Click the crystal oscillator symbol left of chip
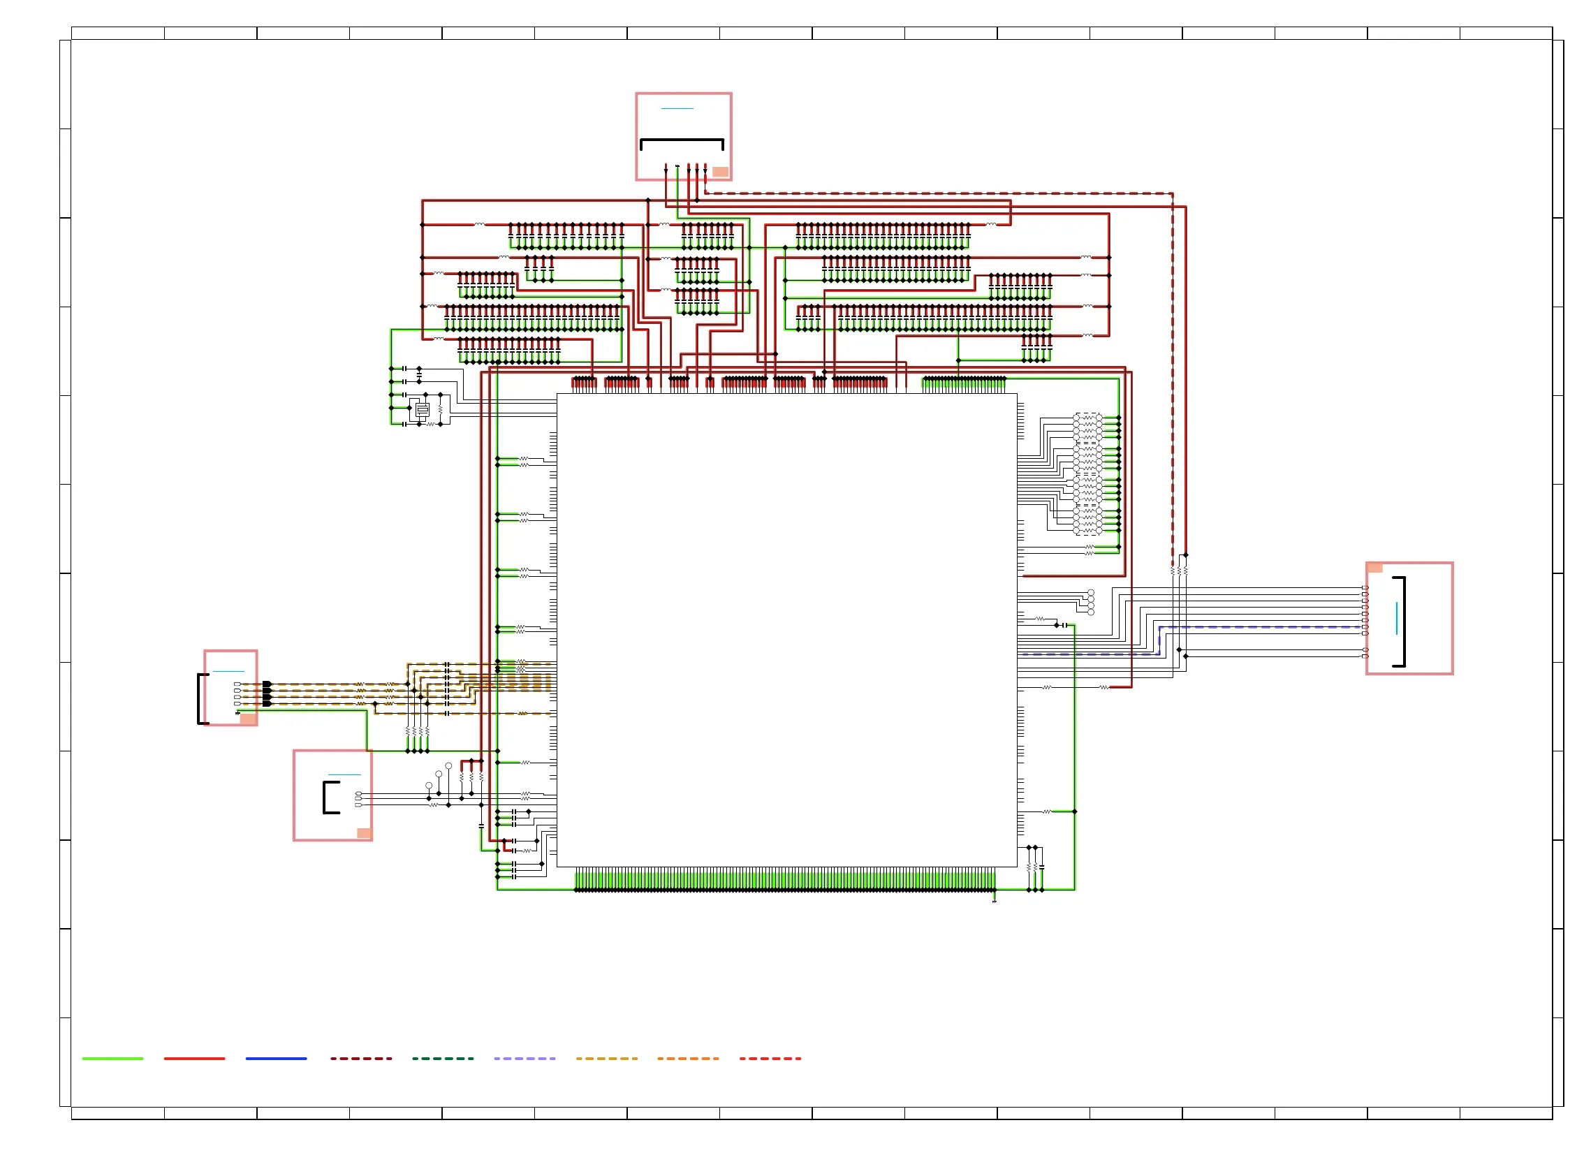1584x1176 pixels. tap(422, 410)
